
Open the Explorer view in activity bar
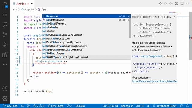pyautogui.click(x=5, y=5)
